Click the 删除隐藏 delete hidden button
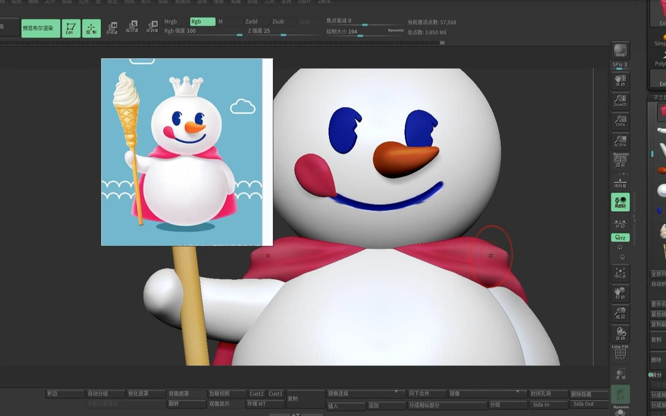 [589, 395]
